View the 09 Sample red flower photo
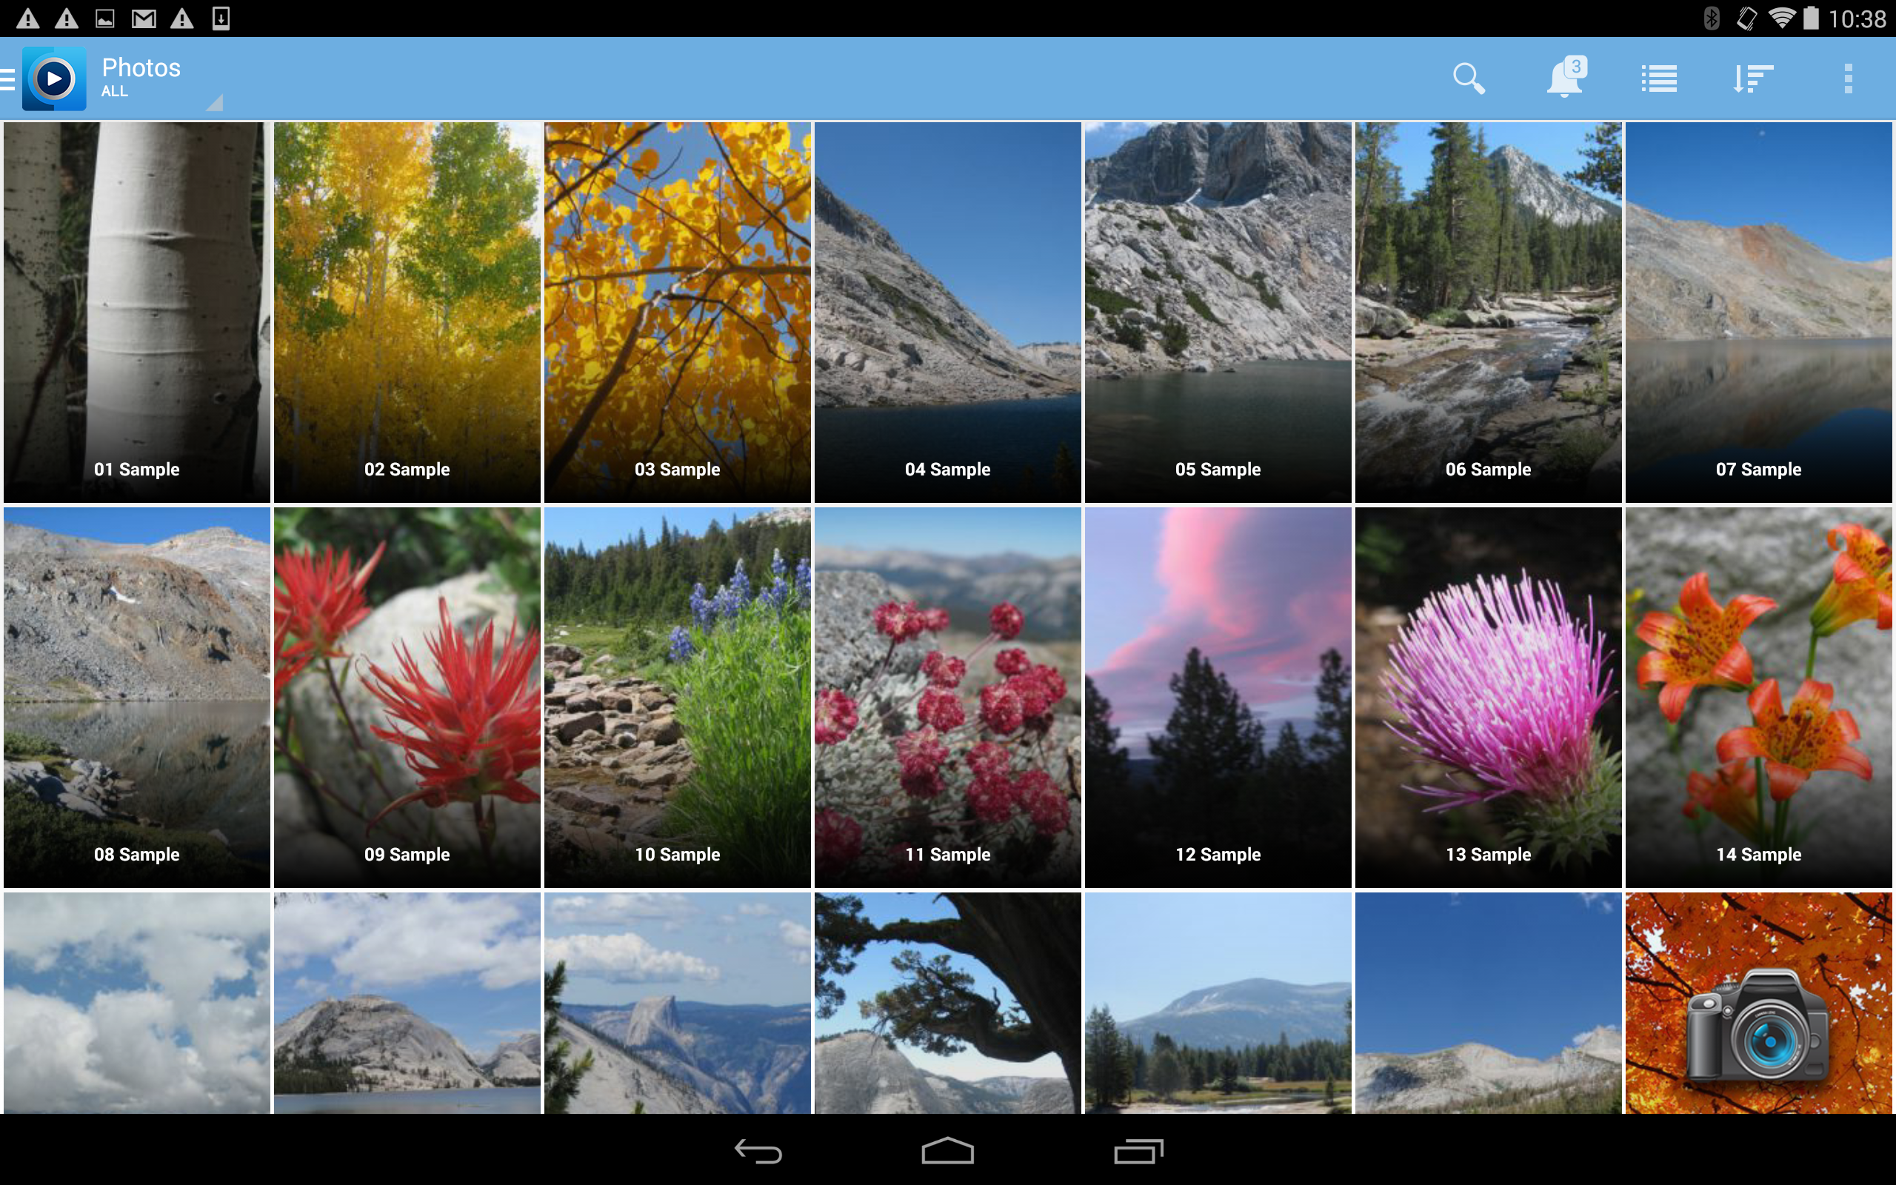The height and width of the screenshot is (1185, 1896). point(407,697)
